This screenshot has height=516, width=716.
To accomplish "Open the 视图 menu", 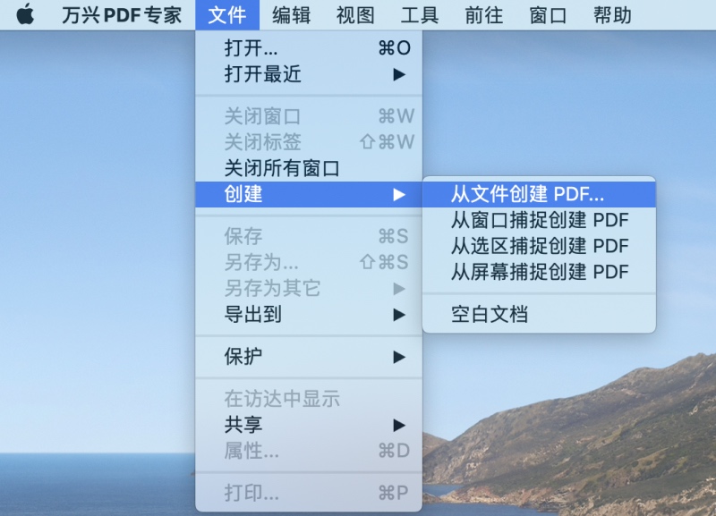I will (x=354, y=14).
